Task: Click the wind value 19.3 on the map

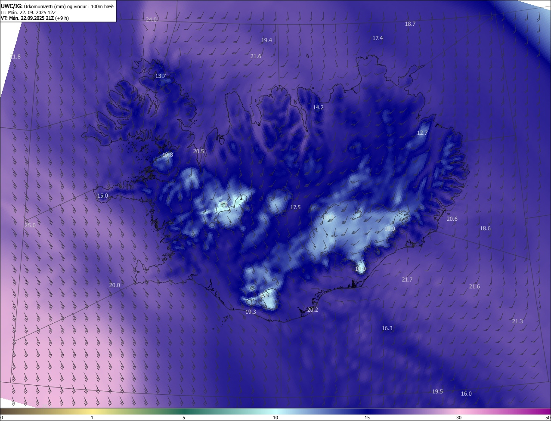Action: coord(251,312)
